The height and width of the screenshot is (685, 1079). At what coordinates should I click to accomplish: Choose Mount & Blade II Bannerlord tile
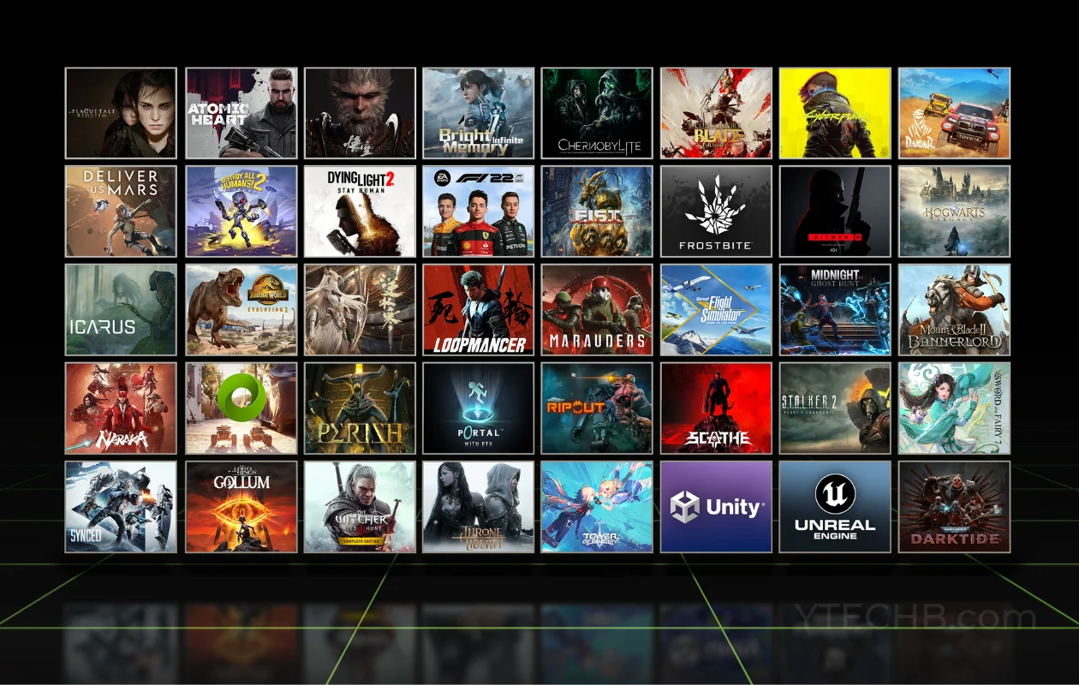(954, 310)
